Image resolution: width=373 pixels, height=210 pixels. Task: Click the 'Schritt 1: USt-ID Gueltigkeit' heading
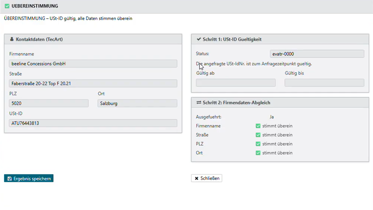[232, 39]
